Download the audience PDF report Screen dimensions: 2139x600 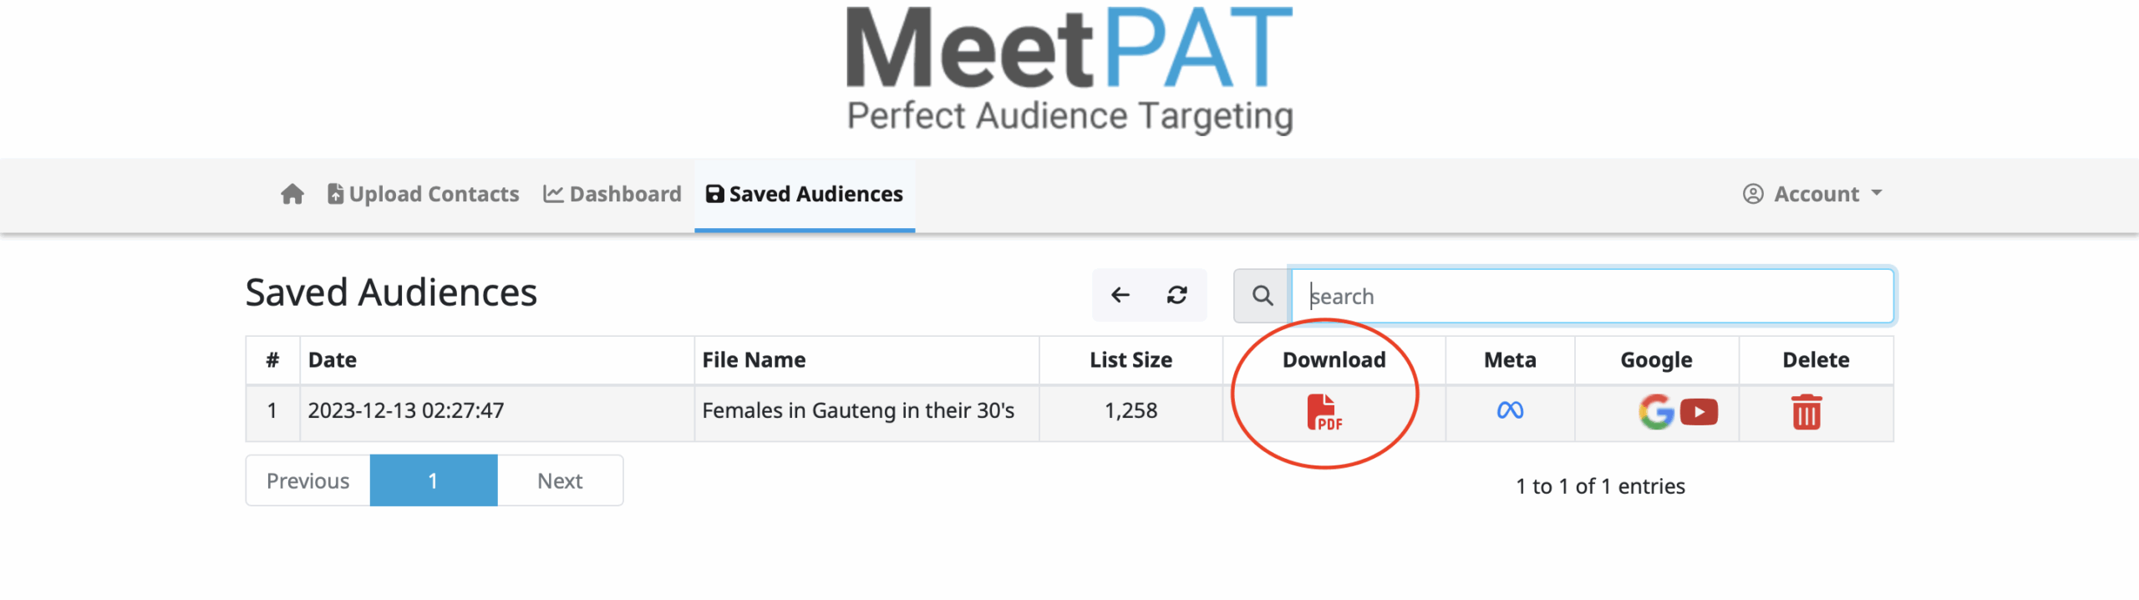coord(1324,412)
